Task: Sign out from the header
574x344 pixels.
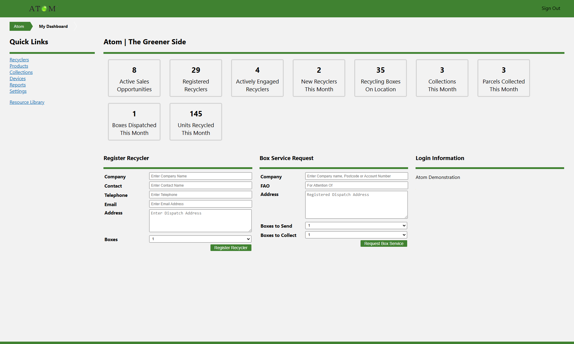Action: [551, 8]
